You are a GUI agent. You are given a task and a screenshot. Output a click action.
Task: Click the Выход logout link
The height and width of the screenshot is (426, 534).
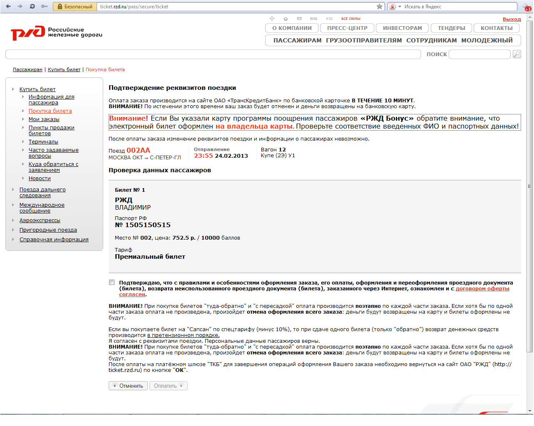pyautogui.click(x=512, y=19)
